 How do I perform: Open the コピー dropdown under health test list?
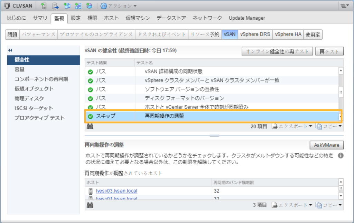(328, 126)
